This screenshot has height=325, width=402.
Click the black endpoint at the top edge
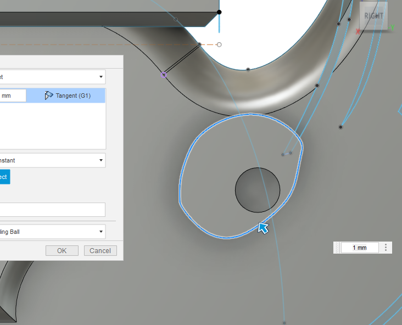(219, 12)
